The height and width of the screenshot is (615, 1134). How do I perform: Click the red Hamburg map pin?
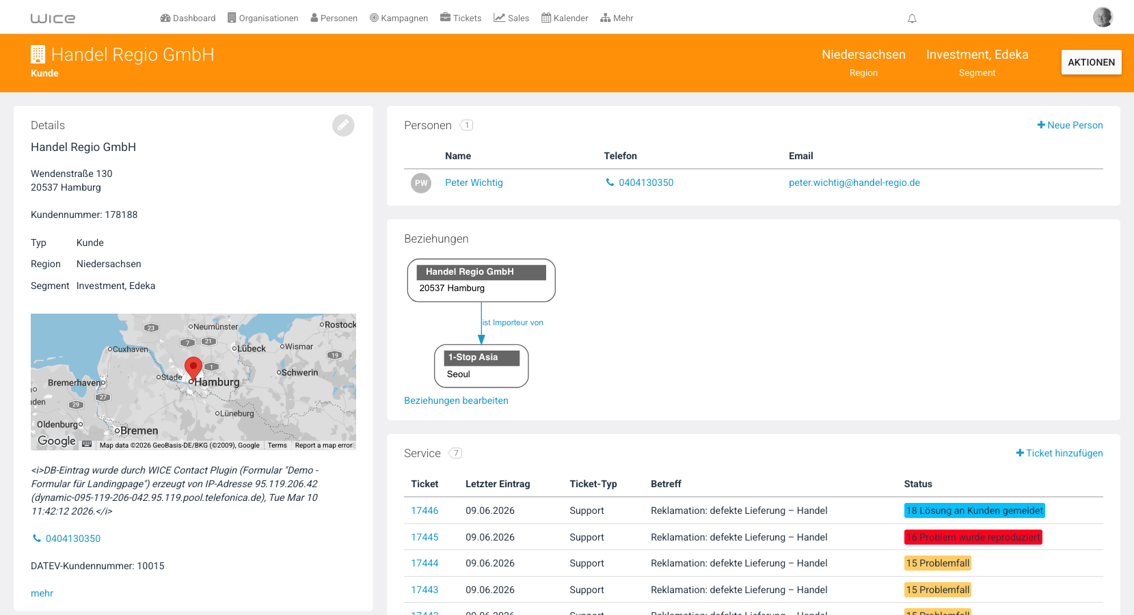tap(193, 368)
